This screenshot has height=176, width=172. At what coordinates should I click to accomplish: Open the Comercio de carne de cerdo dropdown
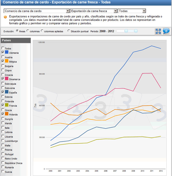pos(37,11)
